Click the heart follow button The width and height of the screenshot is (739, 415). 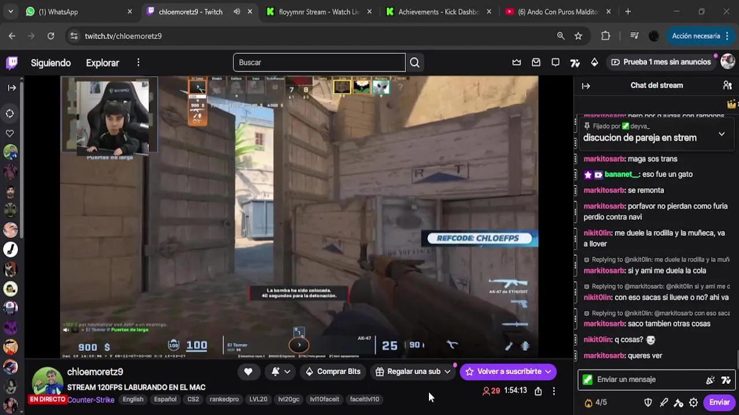tap(248, 372)
